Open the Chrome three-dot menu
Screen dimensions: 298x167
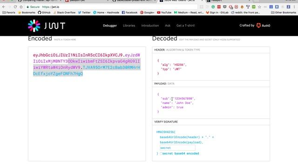294,7
